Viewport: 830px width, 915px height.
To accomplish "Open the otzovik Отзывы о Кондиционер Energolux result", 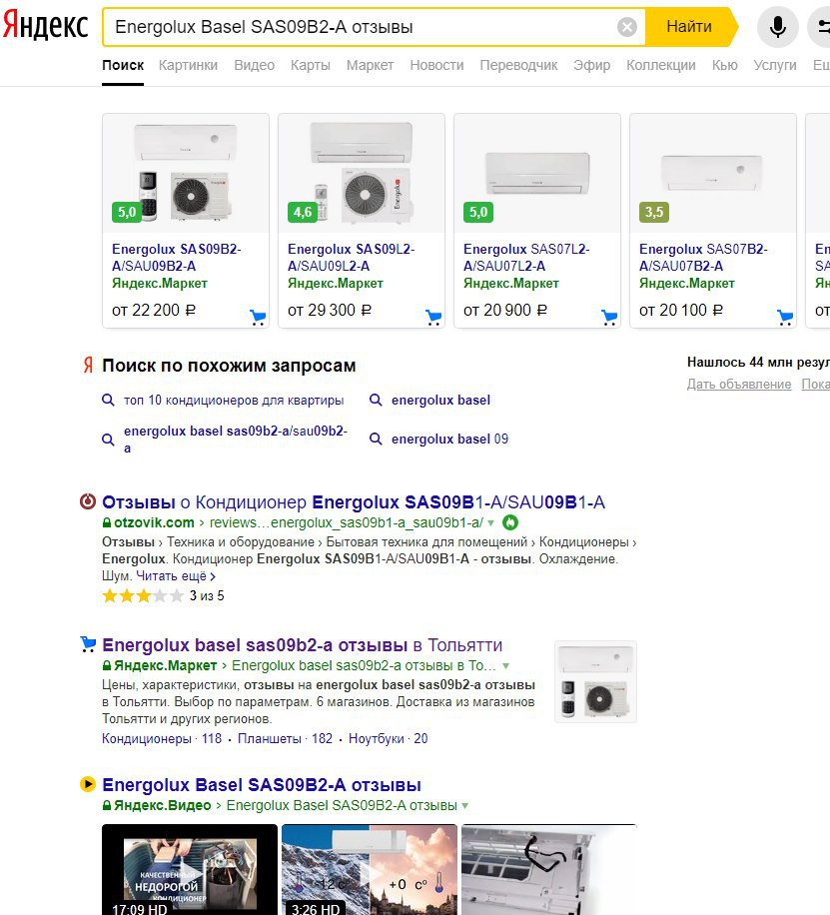I will point(354,502).
